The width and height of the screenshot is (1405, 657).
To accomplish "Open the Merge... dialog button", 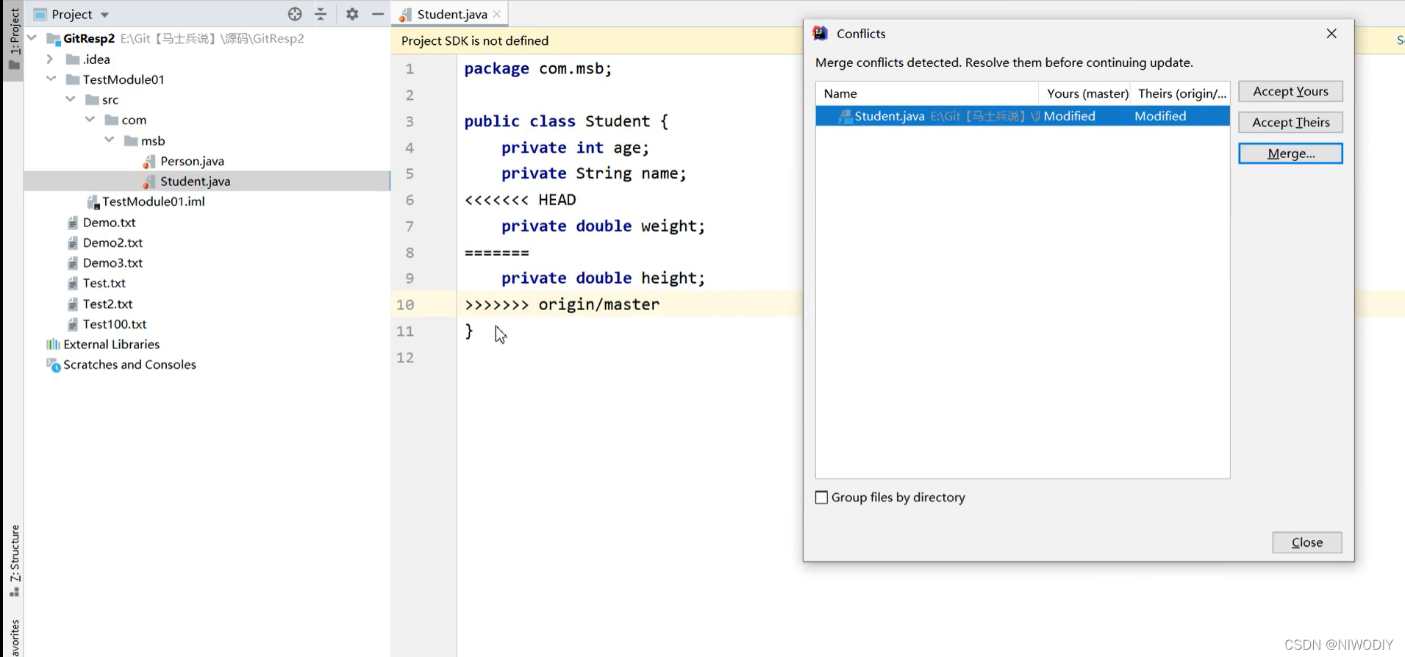I will pos(1290,153).
